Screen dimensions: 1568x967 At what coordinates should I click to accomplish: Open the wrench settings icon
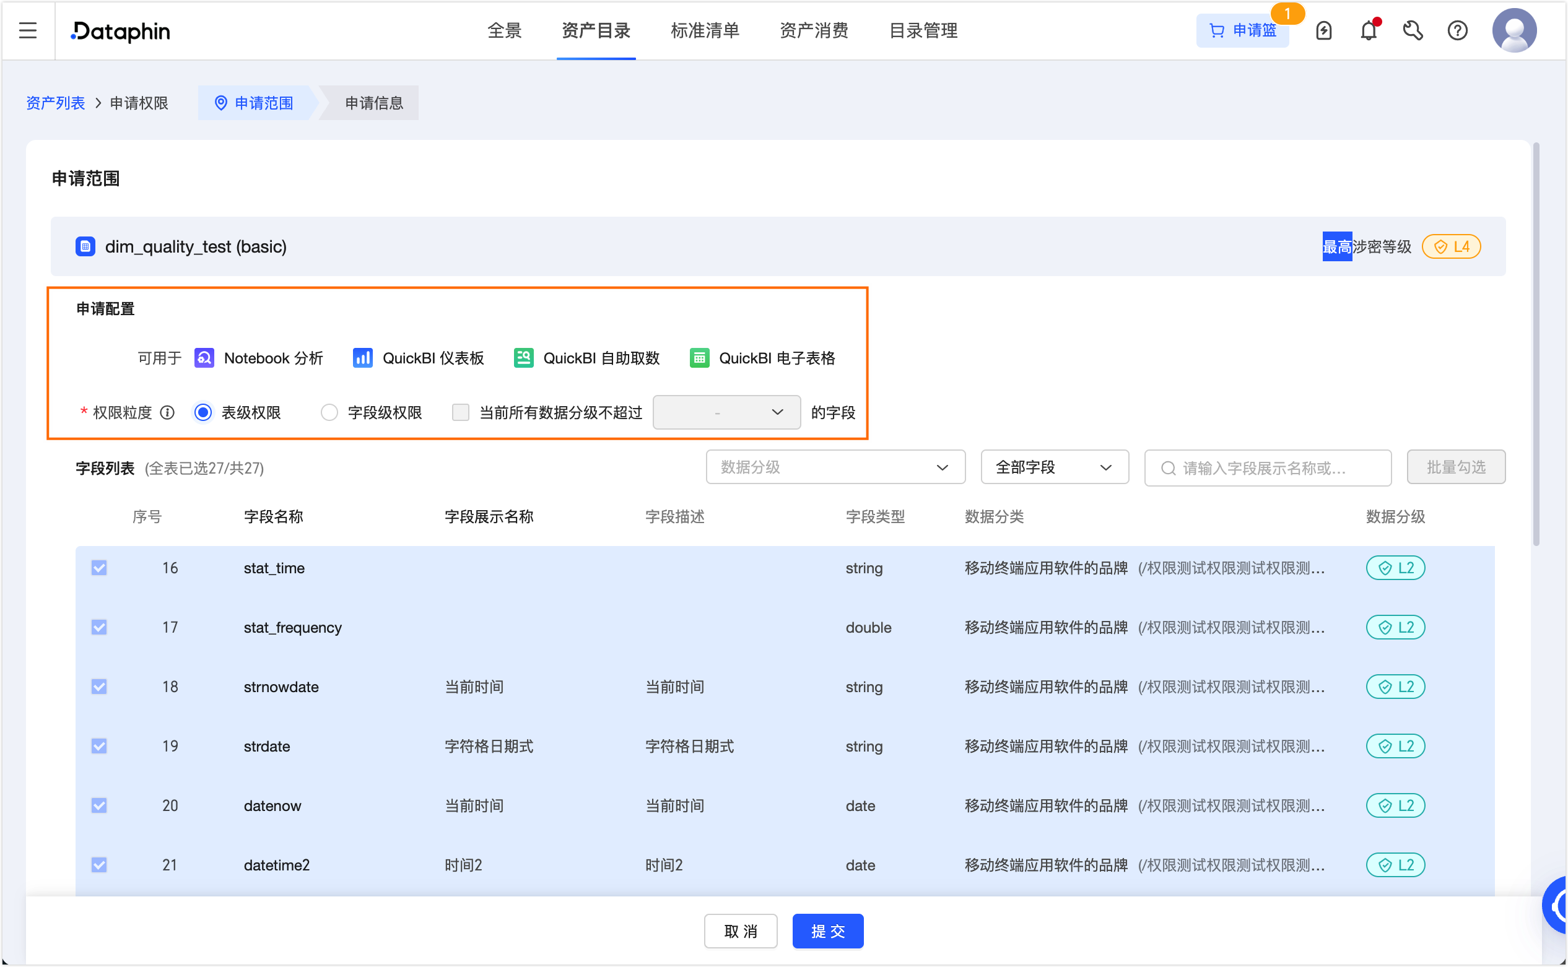[1413, 30]
